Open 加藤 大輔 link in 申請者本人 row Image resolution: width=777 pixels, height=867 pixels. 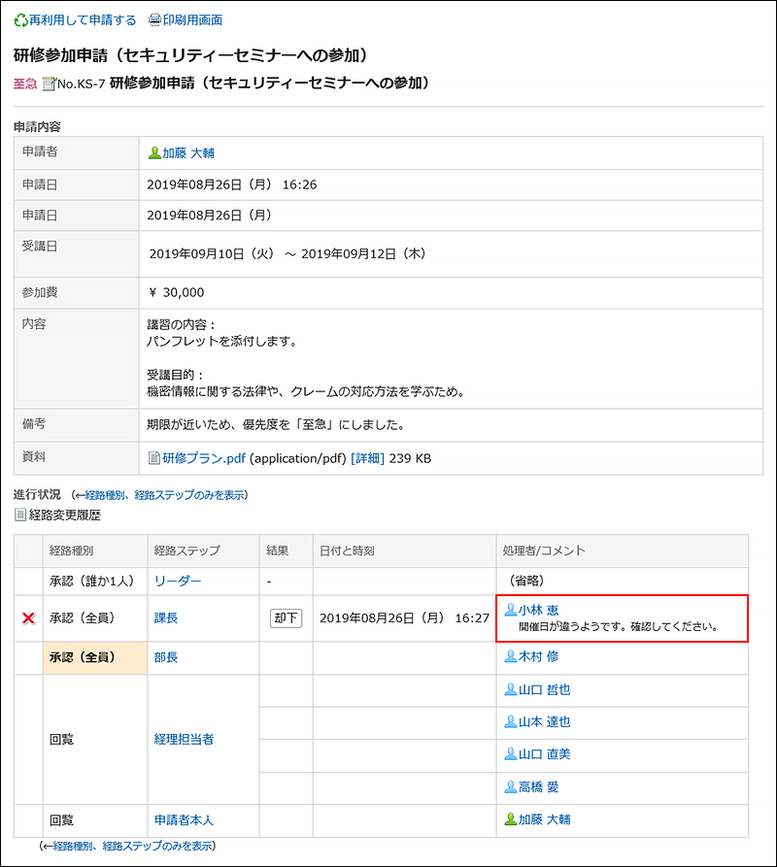pyautogui.click(x=544, y=819)
